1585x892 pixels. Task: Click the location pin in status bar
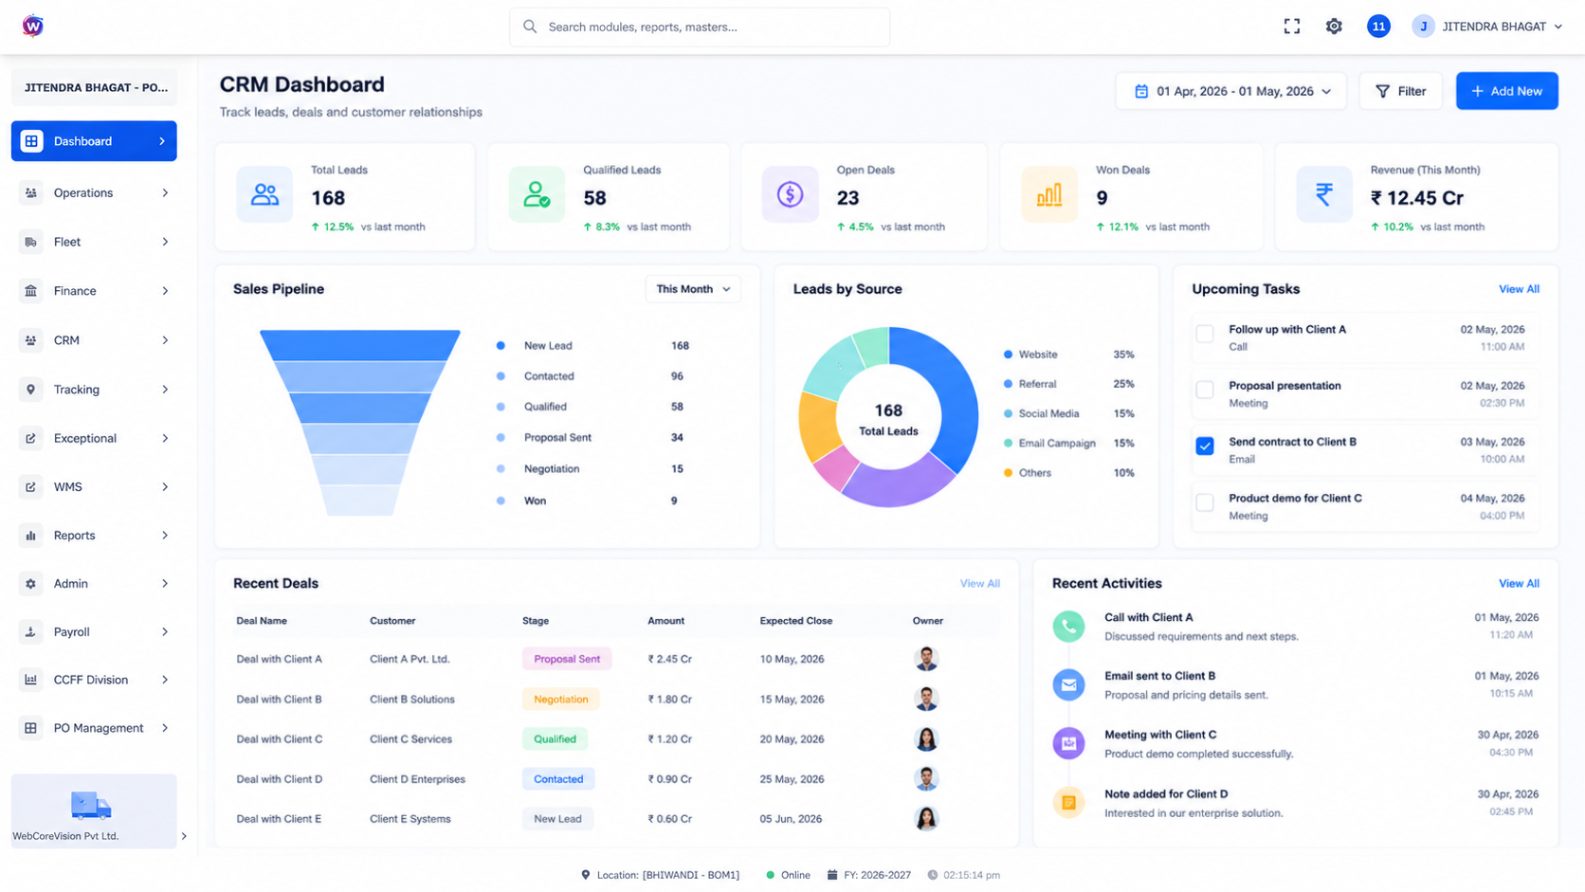[586, 875]
